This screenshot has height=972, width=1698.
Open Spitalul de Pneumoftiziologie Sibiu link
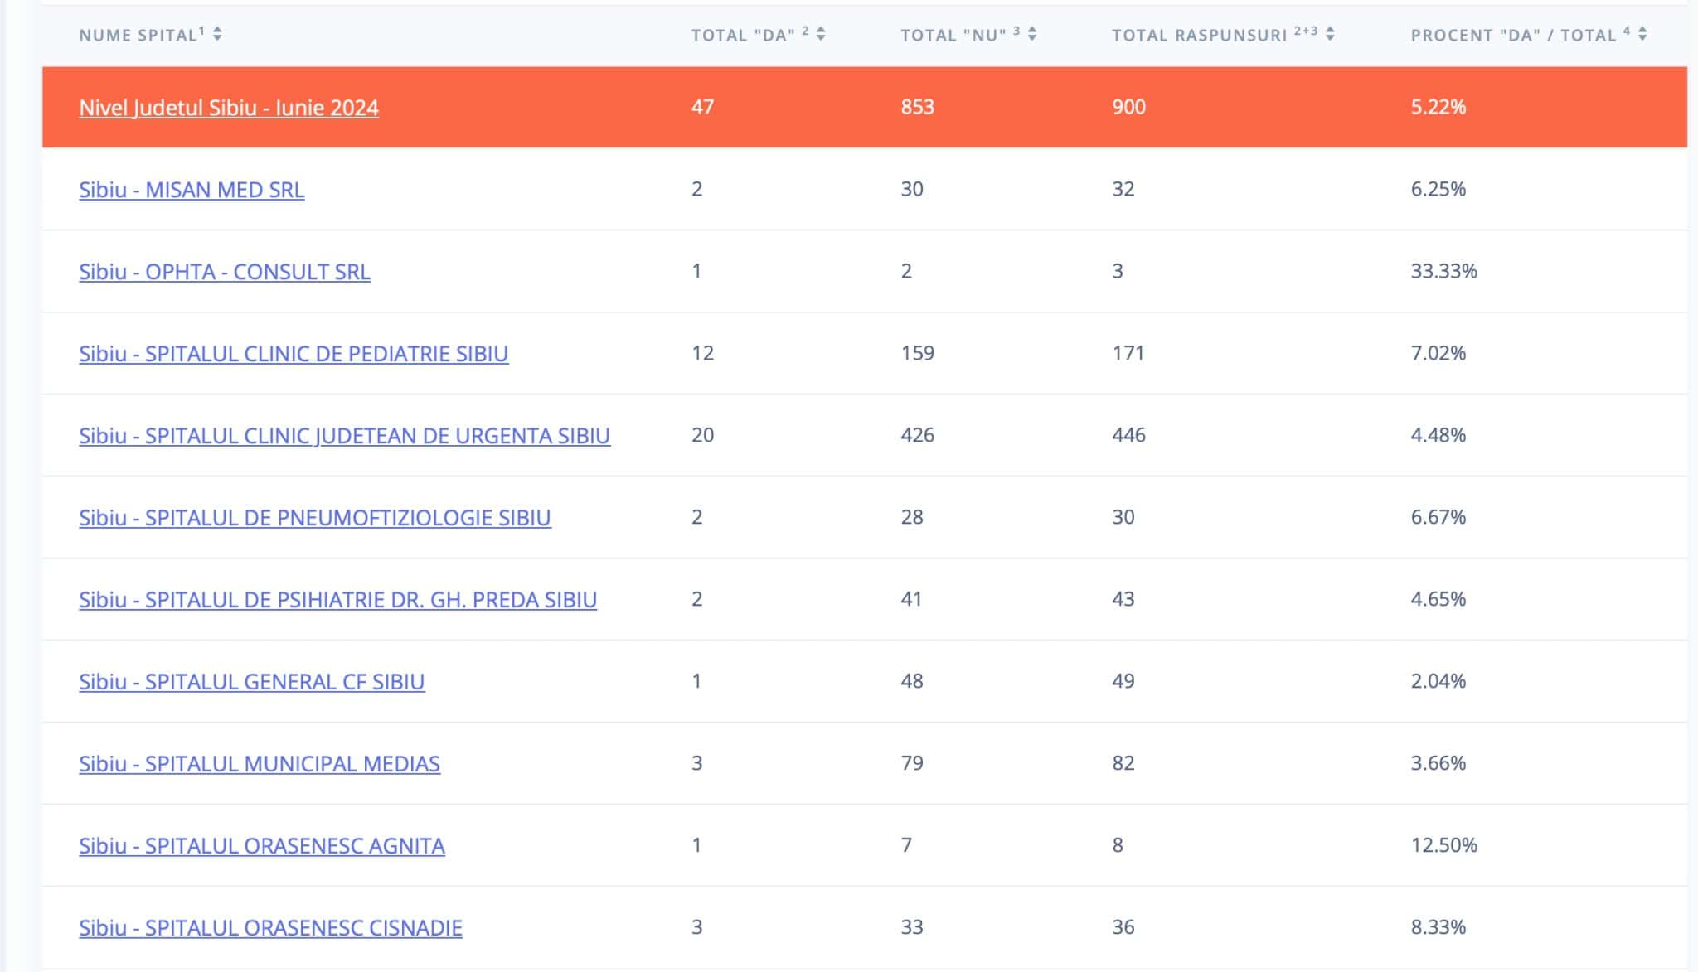pyautogui.click(x=315, y=518)
